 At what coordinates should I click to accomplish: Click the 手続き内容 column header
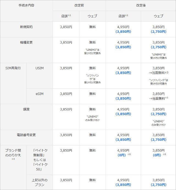tap(26, 6)
